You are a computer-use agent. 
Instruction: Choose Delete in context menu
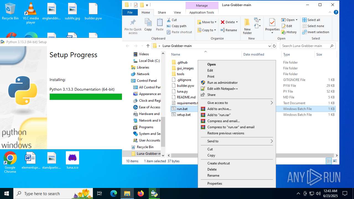click(237, 169)
